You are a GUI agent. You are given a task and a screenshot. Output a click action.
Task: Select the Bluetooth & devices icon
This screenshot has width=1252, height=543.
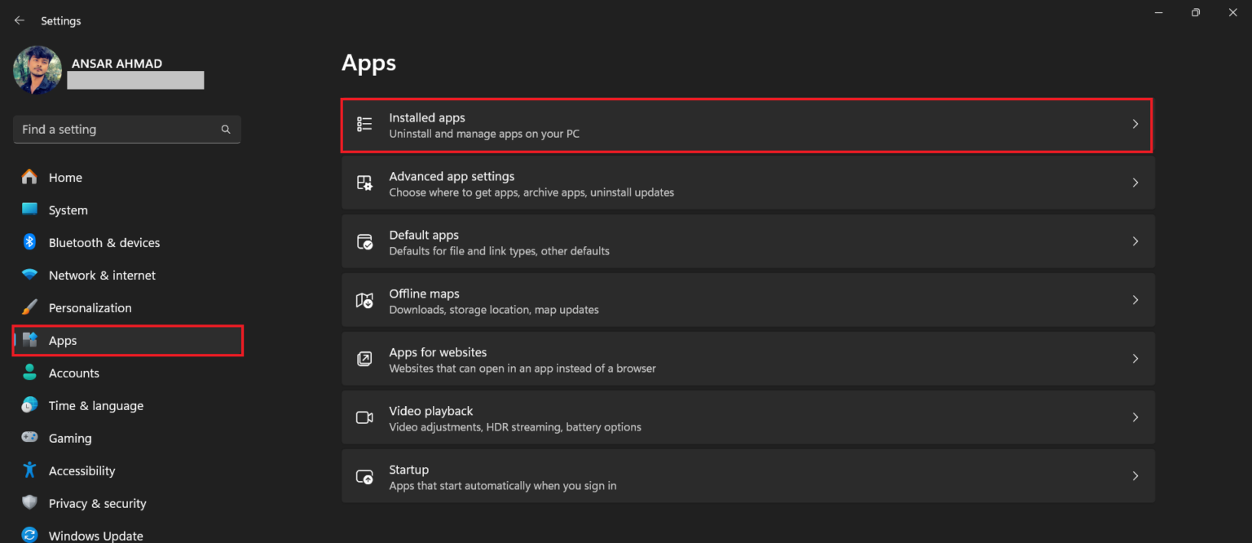pos(29,242)
